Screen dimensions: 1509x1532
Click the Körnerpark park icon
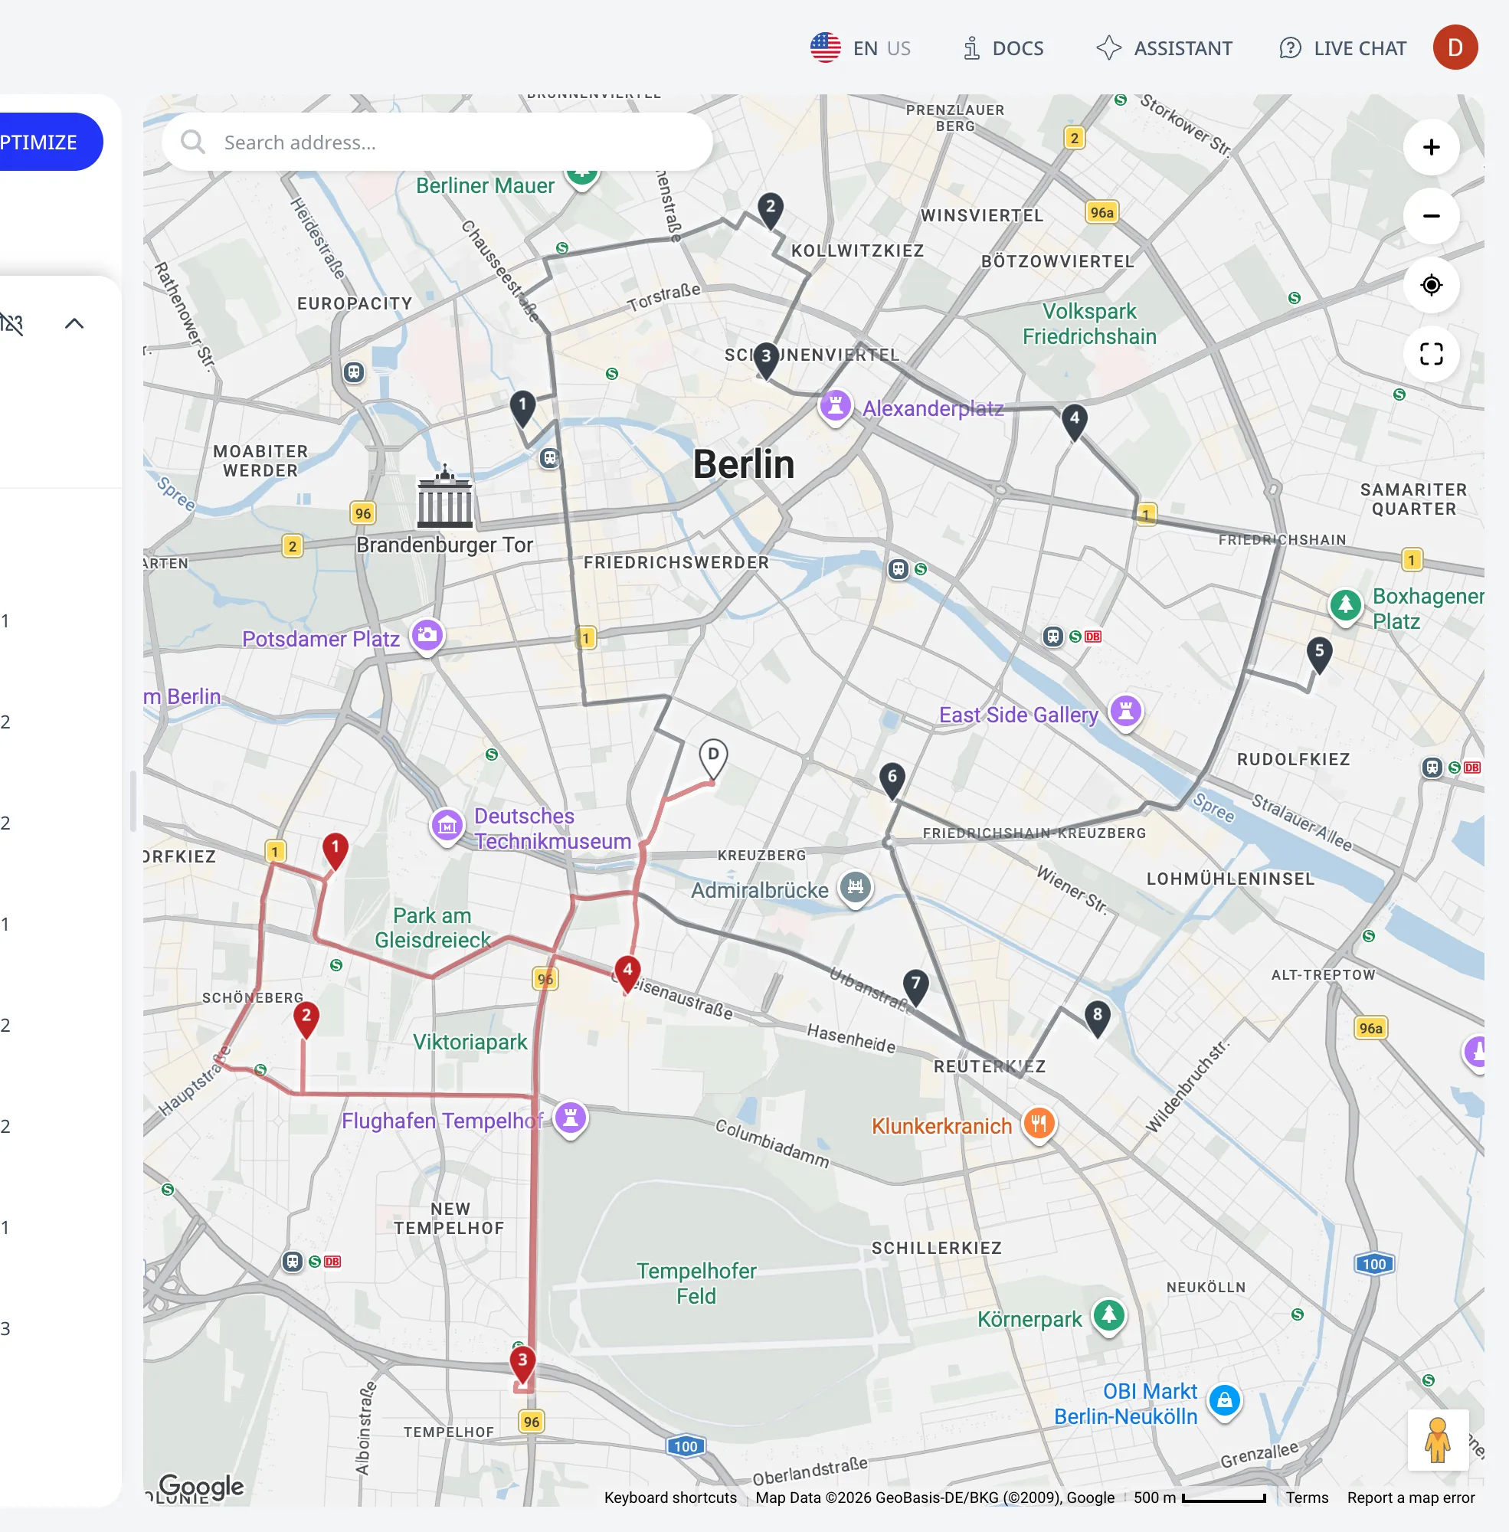click(1108, 1318)
